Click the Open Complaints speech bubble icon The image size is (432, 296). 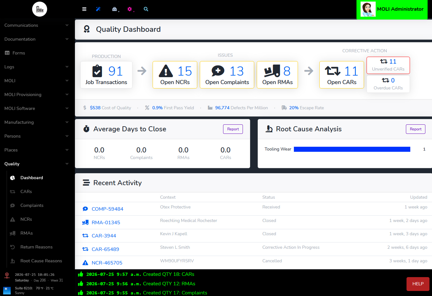(218, 71)
